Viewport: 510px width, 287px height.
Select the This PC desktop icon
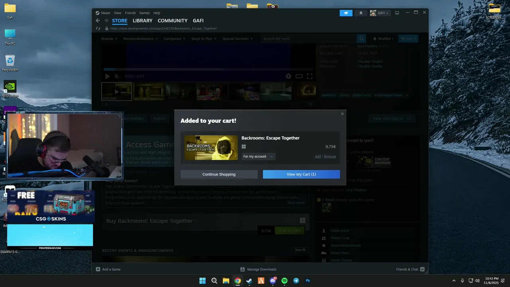pos(10,37)
